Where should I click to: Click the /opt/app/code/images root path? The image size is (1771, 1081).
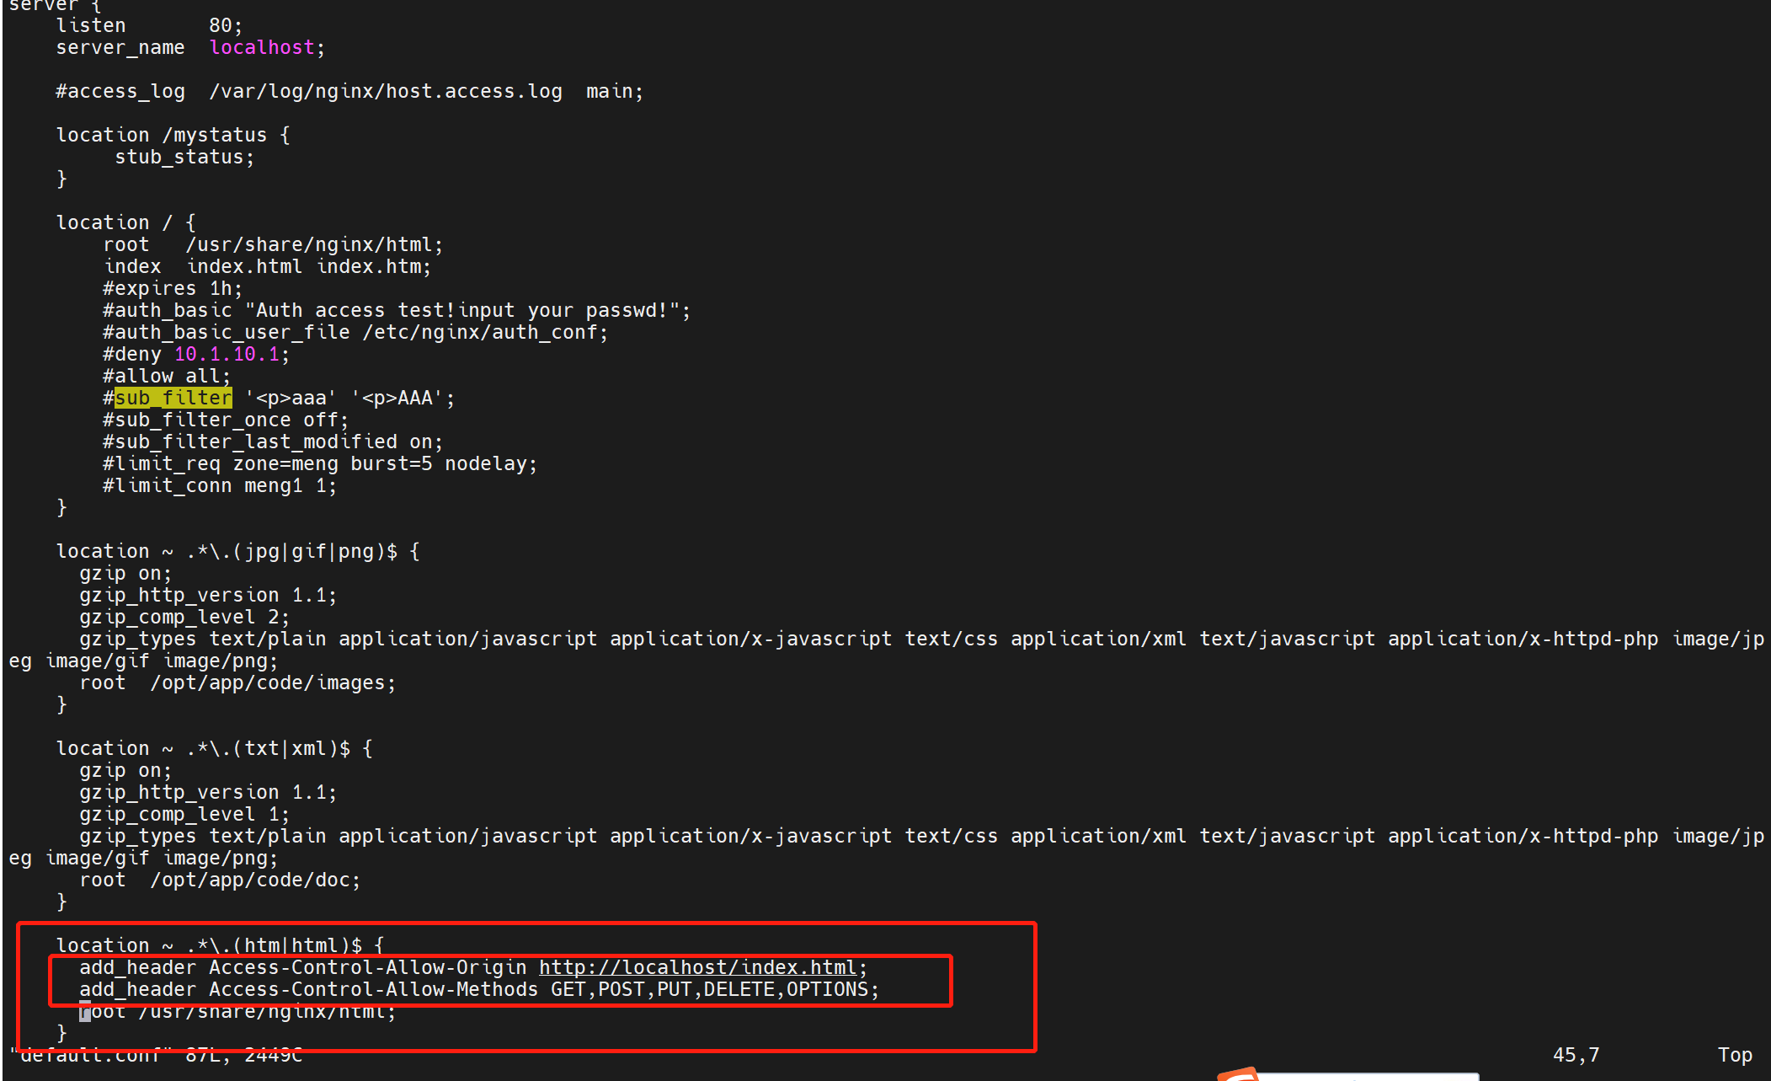(268, 682)
